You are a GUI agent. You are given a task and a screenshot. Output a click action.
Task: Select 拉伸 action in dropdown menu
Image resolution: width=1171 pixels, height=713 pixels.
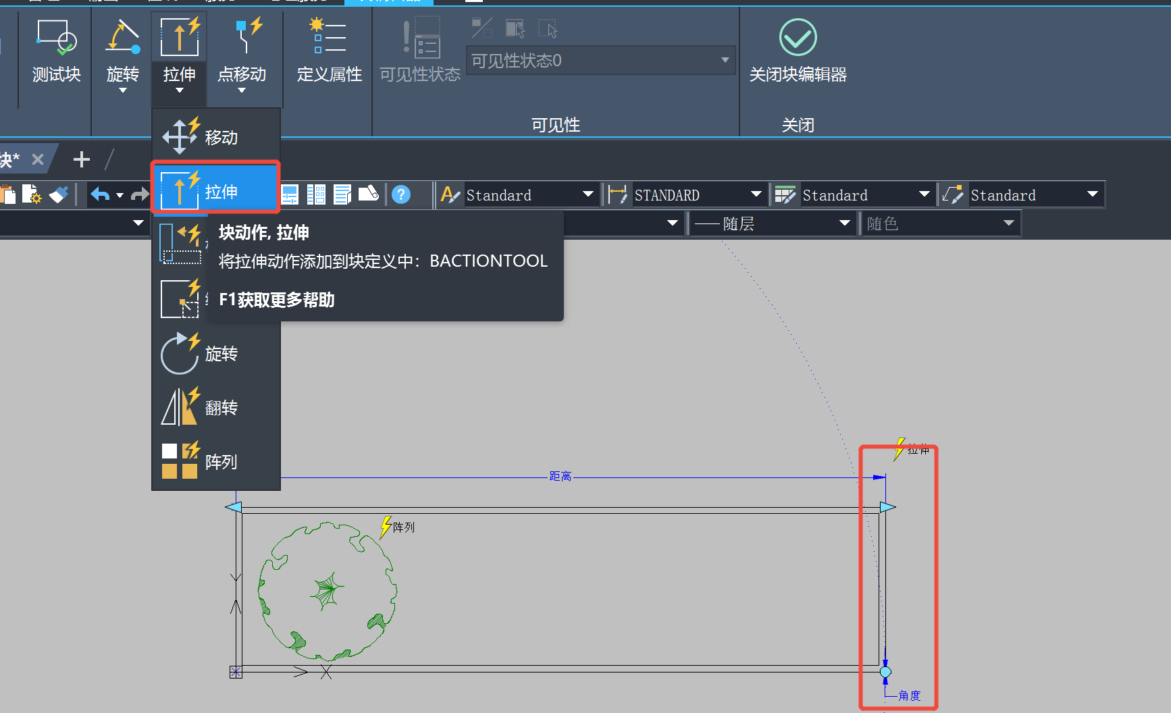click(216, 191)
